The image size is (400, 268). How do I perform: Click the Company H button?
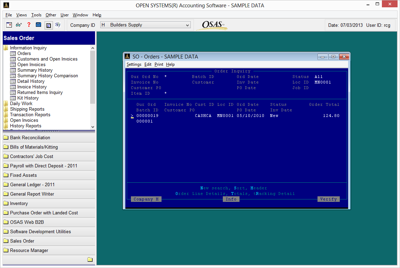tap(146, 199)
